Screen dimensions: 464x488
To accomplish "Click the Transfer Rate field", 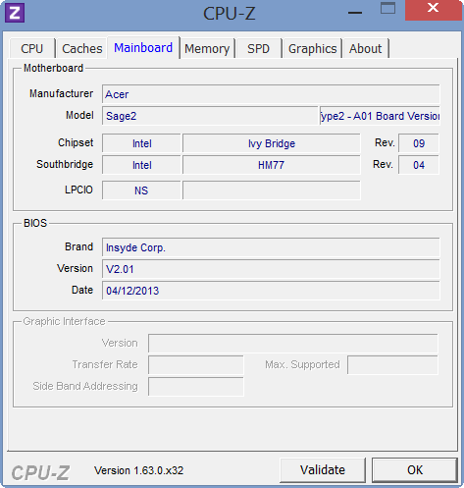I will (x=196, y=365).
